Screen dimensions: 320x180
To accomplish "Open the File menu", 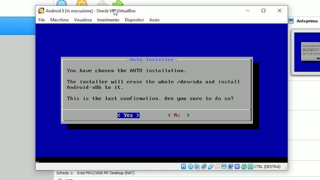I will (x=41, y=20).
